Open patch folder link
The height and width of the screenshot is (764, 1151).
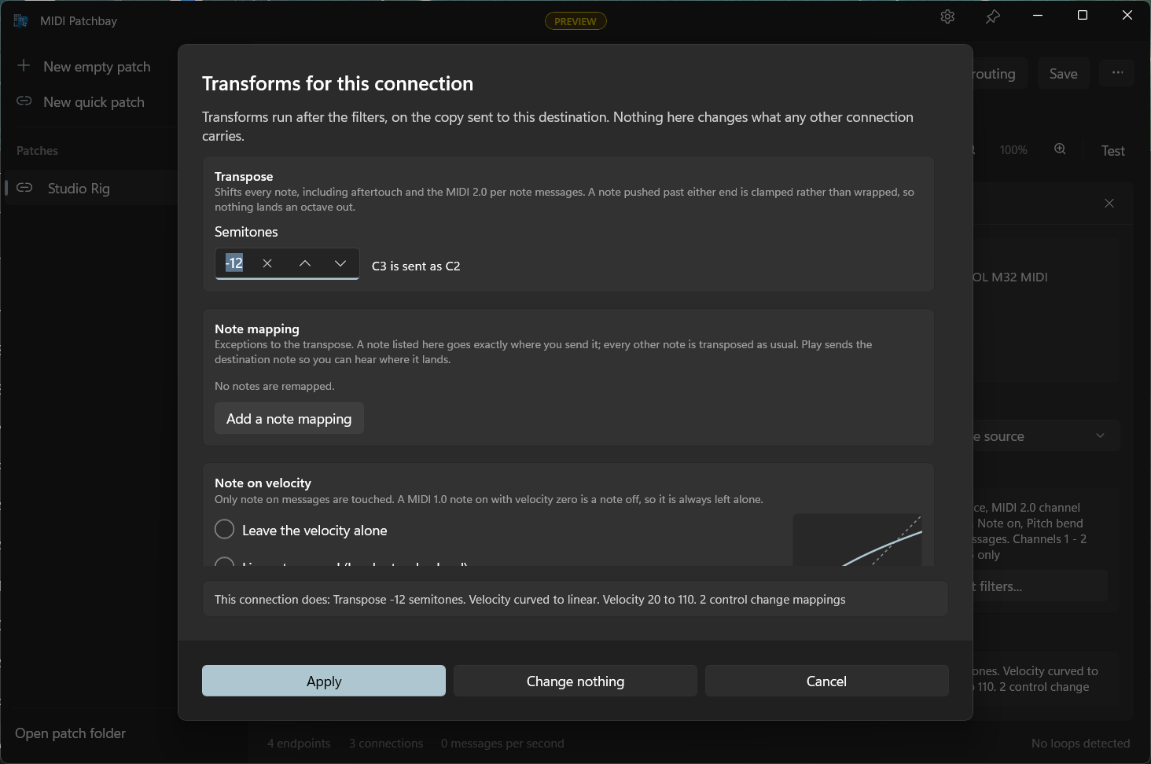point(71,733)
